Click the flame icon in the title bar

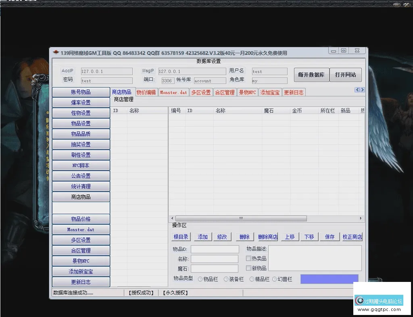[x=56, y=52]
